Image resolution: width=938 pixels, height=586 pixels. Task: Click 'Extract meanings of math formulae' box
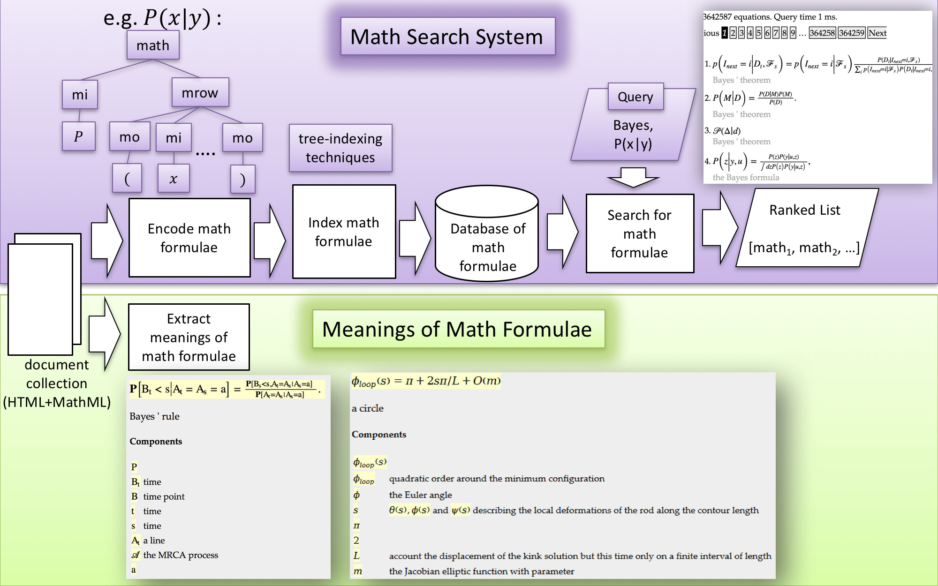coord(189,337)
